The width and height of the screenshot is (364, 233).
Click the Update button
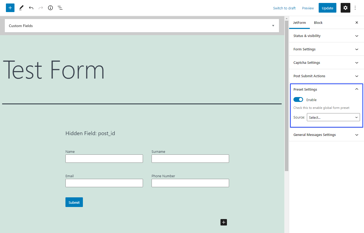point(327,8)
